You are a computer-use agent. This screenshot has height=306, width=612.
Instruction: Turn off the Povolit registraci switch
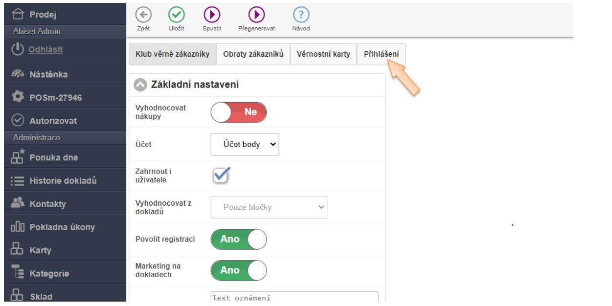pyautogui.click(x=239, y=239)
